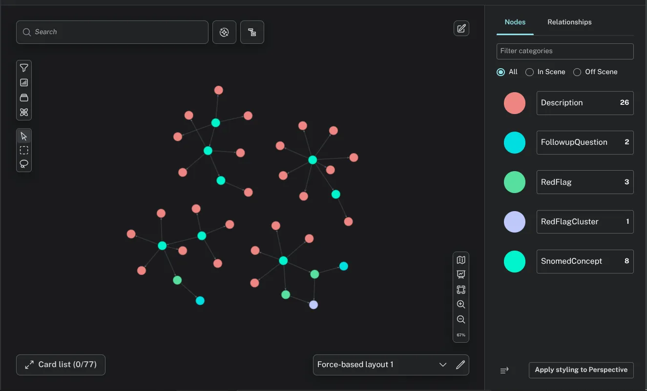Focus the Search input field

click(x=112, y=32)
